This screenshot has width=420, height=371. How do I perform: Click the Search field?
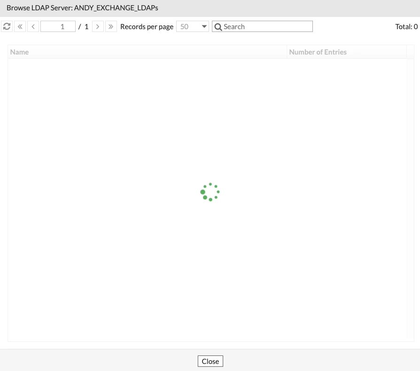coord(262,26)
